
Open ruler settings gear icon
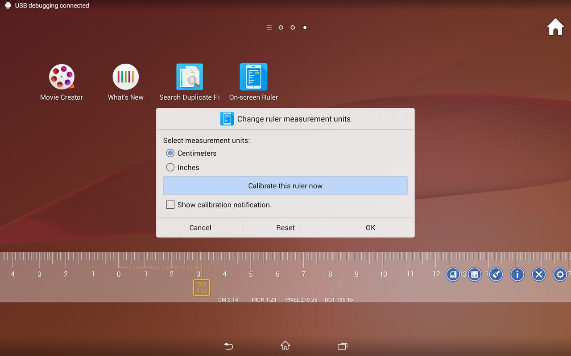pyautogui.click(x=560, y=274)
